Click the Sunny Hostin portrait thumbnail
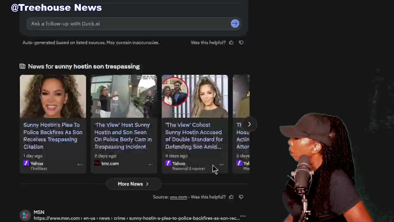 (53, 96)
